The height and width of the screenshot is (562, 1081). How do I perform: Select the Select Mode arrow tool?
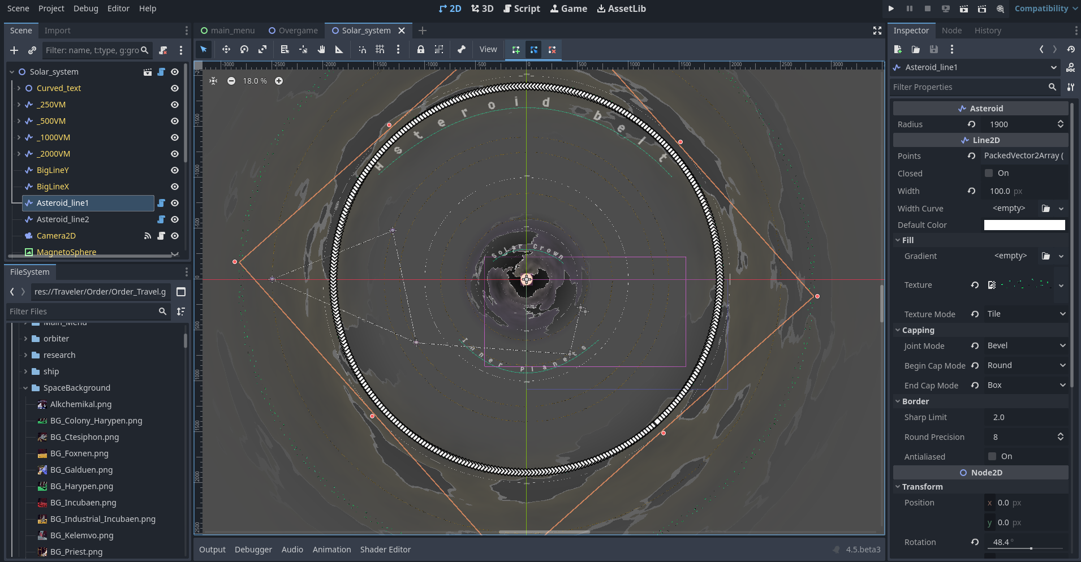[x=204, y=50]
